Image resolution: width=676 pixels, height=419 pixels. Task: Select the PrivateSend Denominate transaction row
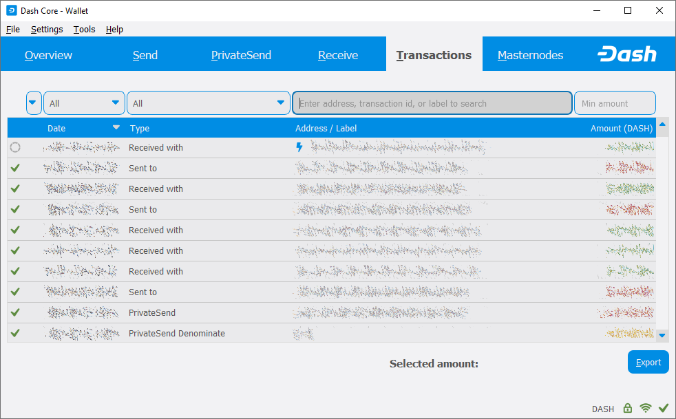(x=332, y=333)
